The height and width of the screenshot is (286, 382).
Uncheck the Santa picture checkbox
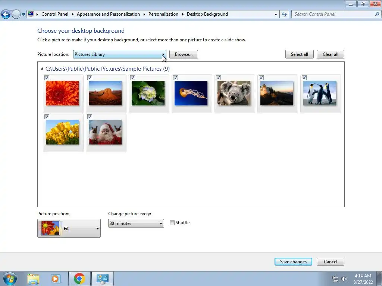[90, 117]
